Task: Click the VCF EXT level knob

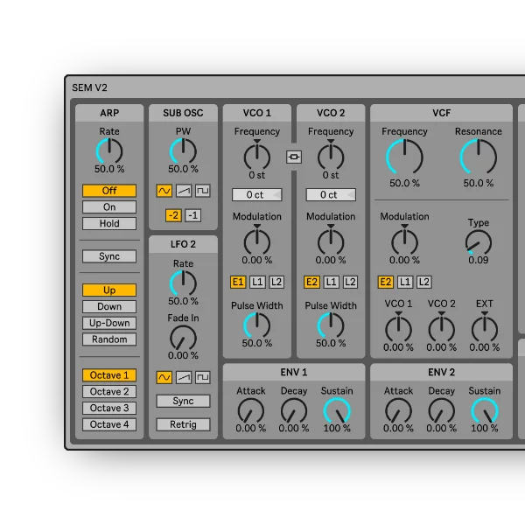Action: (485, 329)
